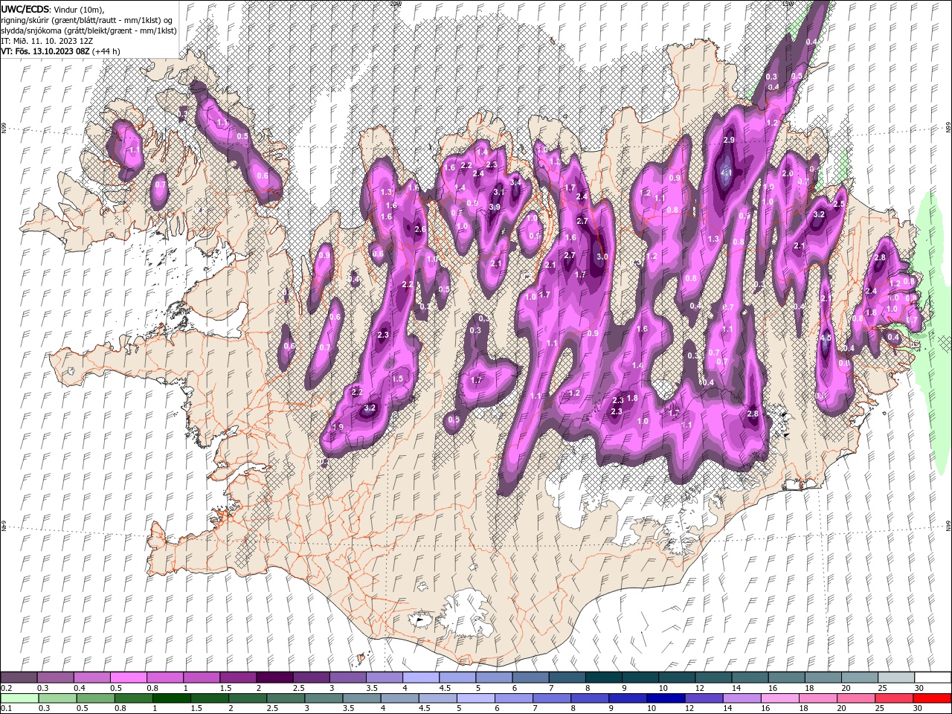Pick the bright pink upper swatch labeled 0.5
The width and height of the screenshot is (952, 714).
pyautogui.click(x=128, y=678)
